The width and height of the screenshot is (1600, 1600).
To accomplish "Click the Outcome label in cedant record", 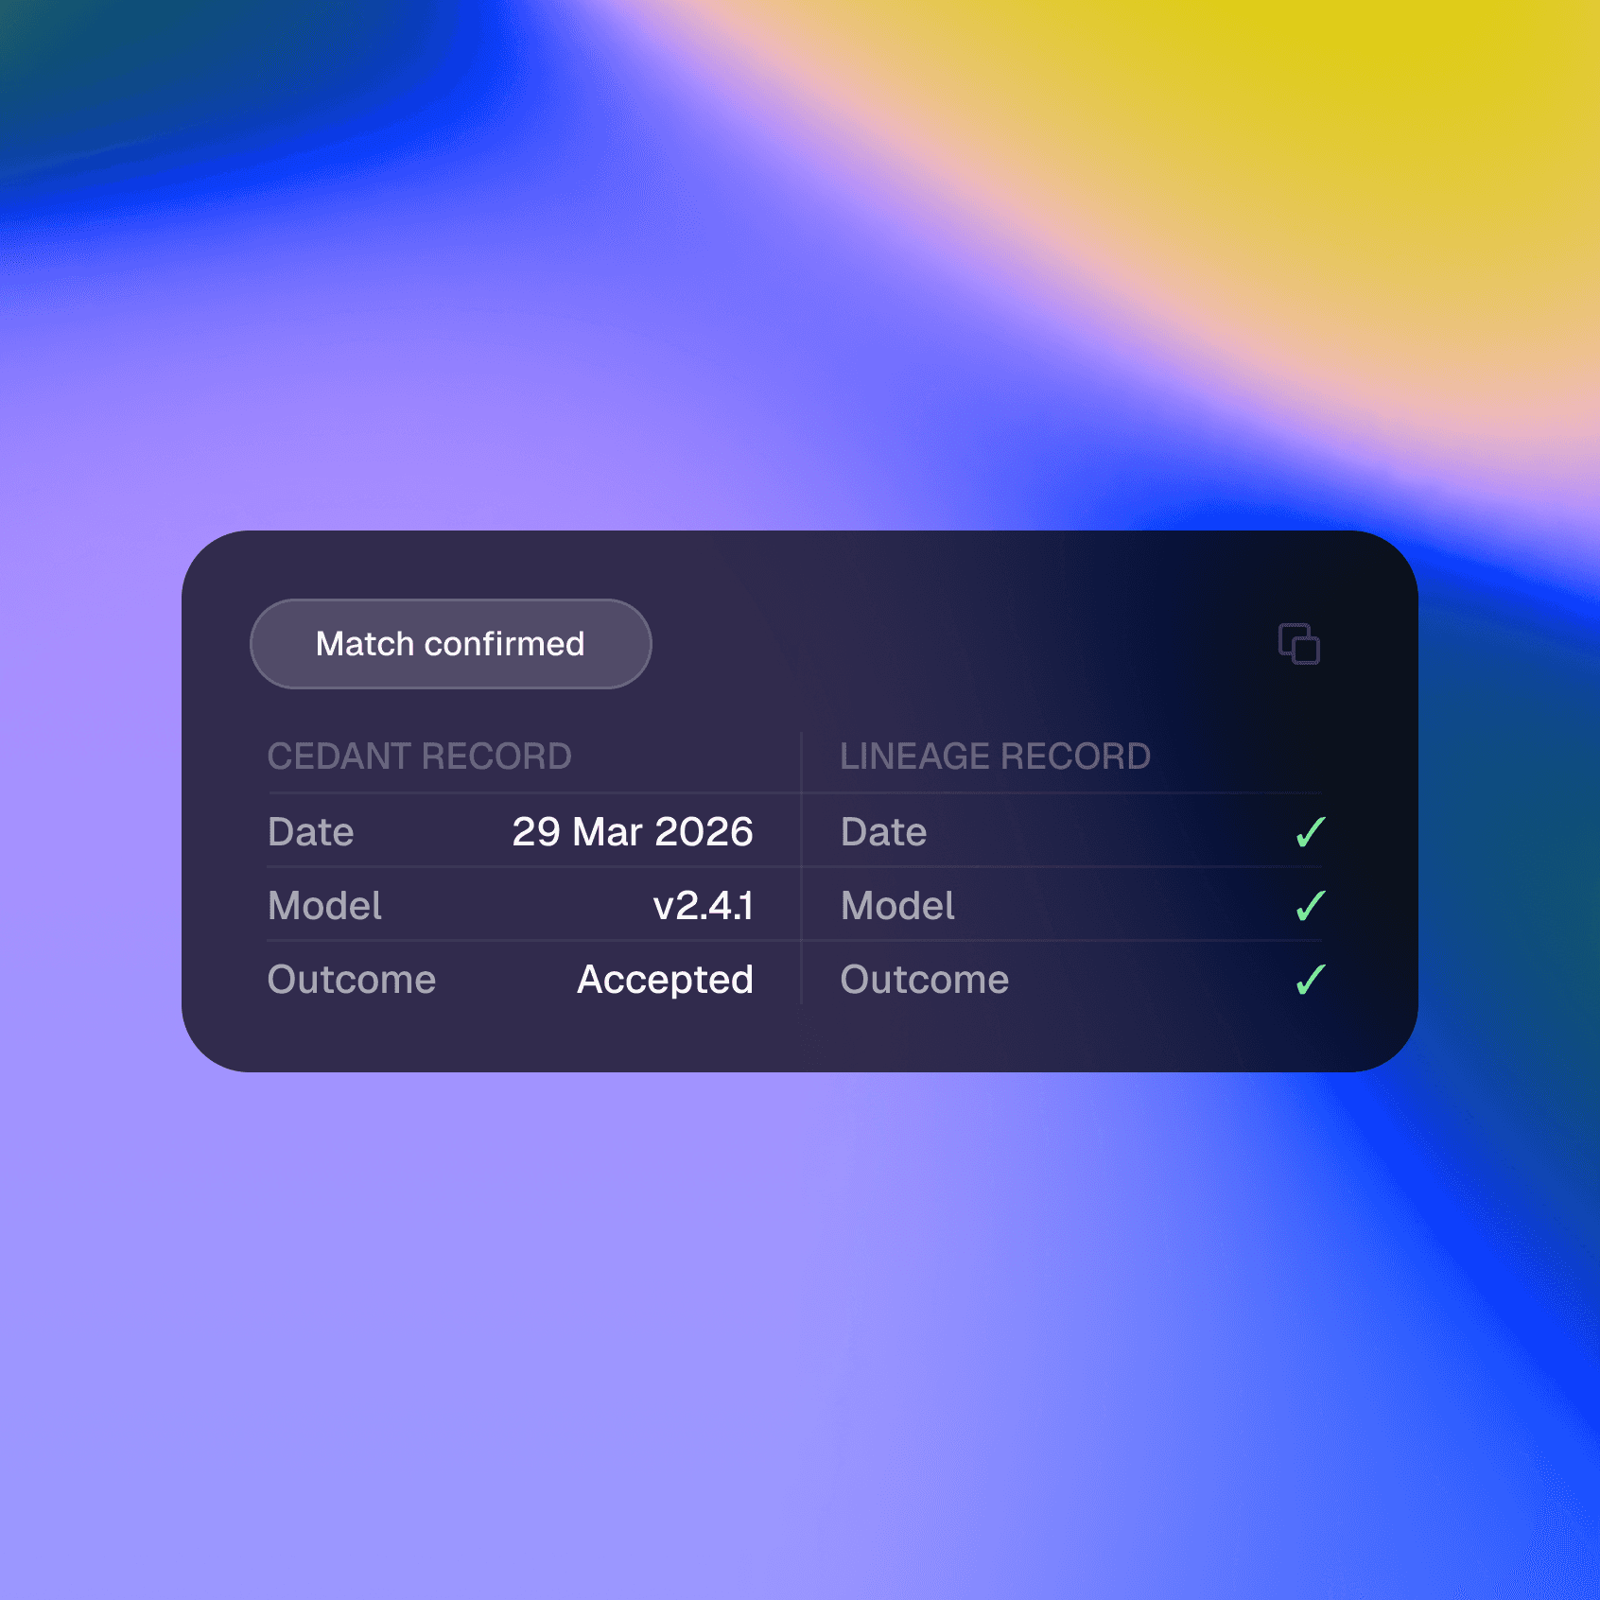I will tap(352, 980).
